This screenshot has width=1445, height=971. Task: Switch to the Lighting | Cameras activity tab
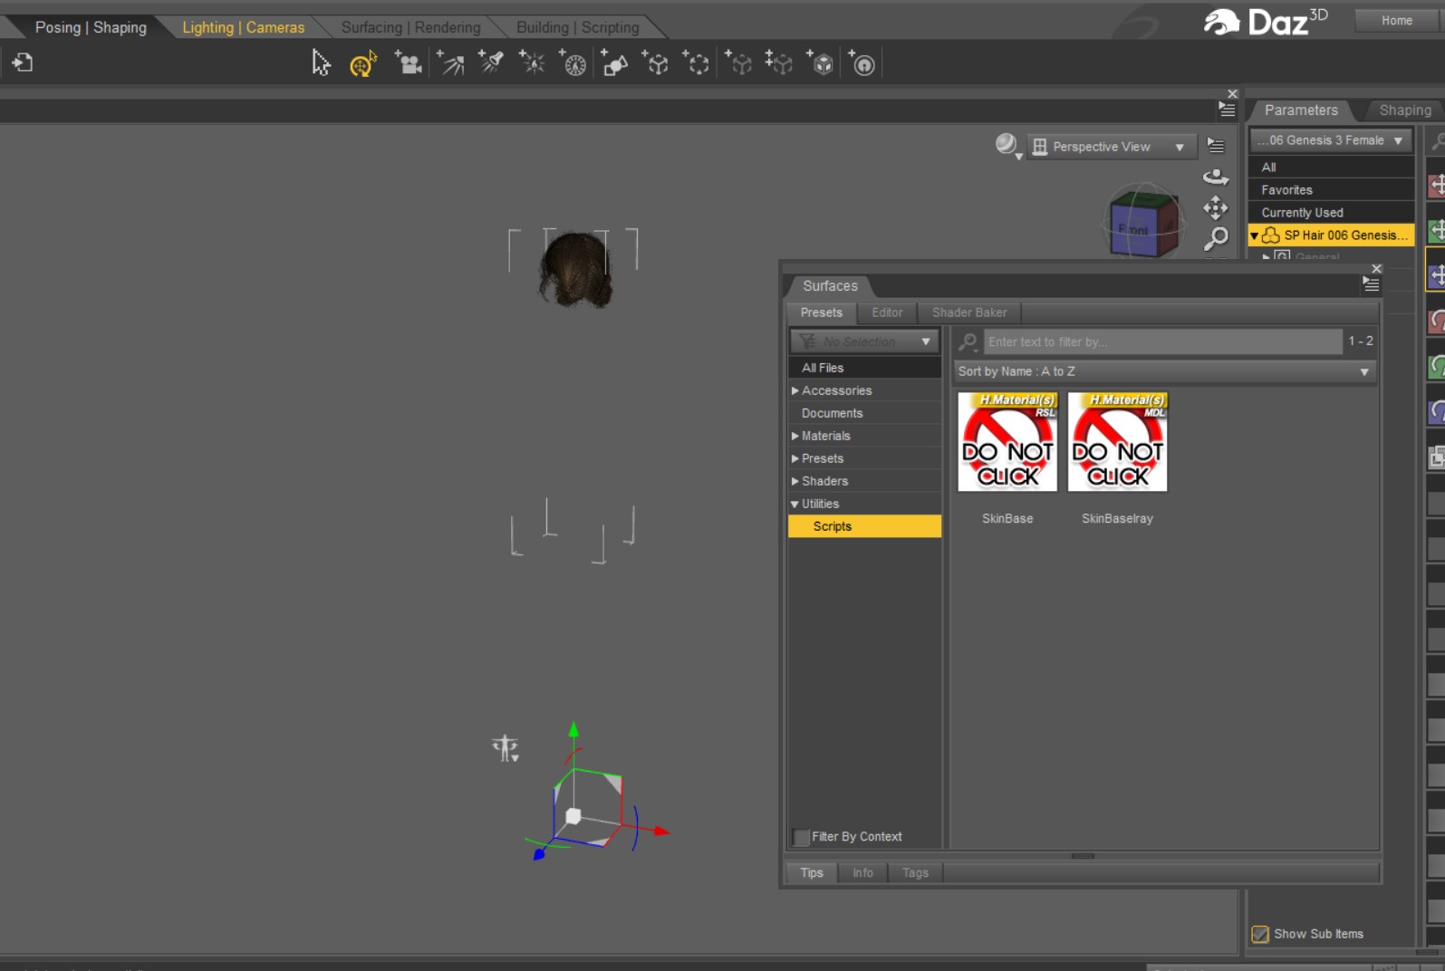click(243, 27)
